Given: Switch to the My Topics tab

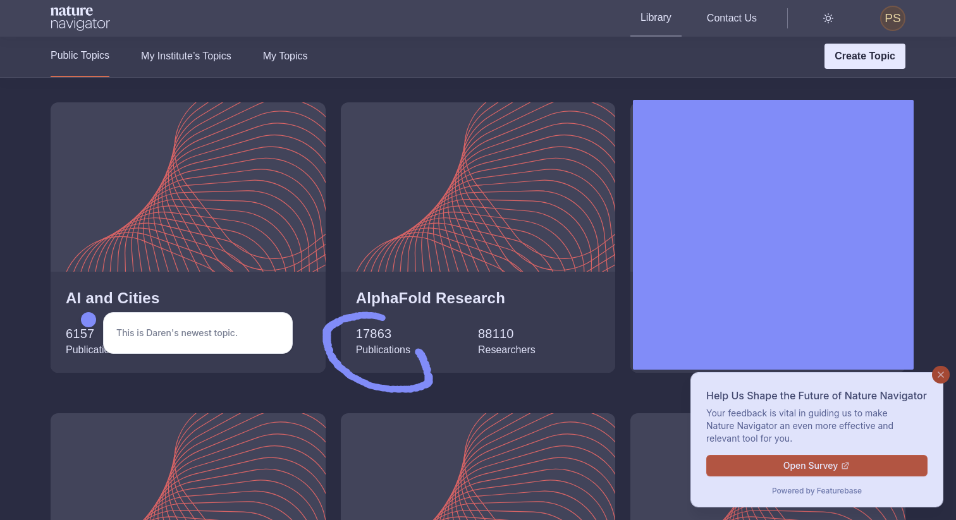Looking at the screenshot, I should (285, 56).
